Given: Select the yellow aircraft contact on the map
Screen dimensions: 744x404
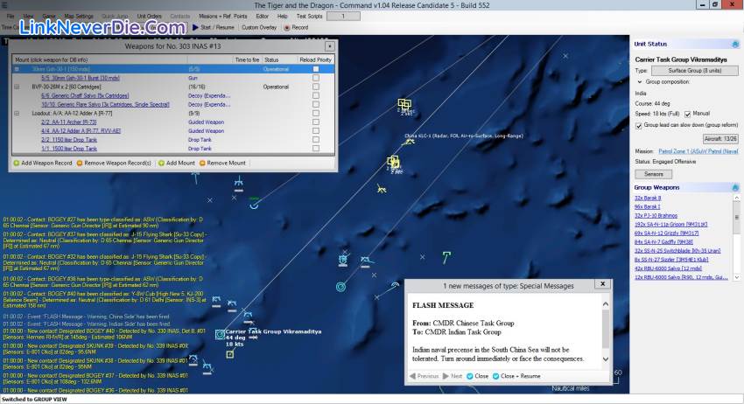Looking at the screenshot, I should pos(381,189).
